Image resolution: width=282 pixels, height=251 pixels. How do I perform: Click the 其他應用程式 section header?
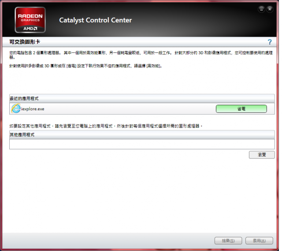142,135
